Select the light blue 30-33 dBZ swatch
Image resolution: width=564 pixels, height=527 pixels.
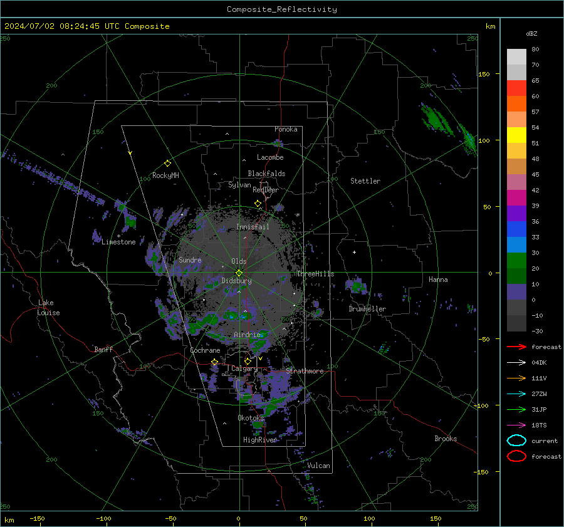click(x=516, y=244)
